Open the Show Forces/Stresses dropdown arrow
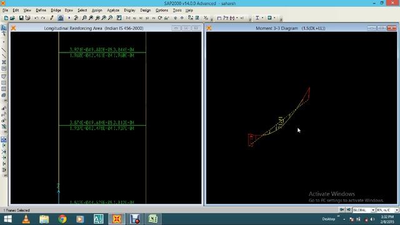Image resolution: width=400 pixels, height=225 pixels. click(x=237, y=18)
